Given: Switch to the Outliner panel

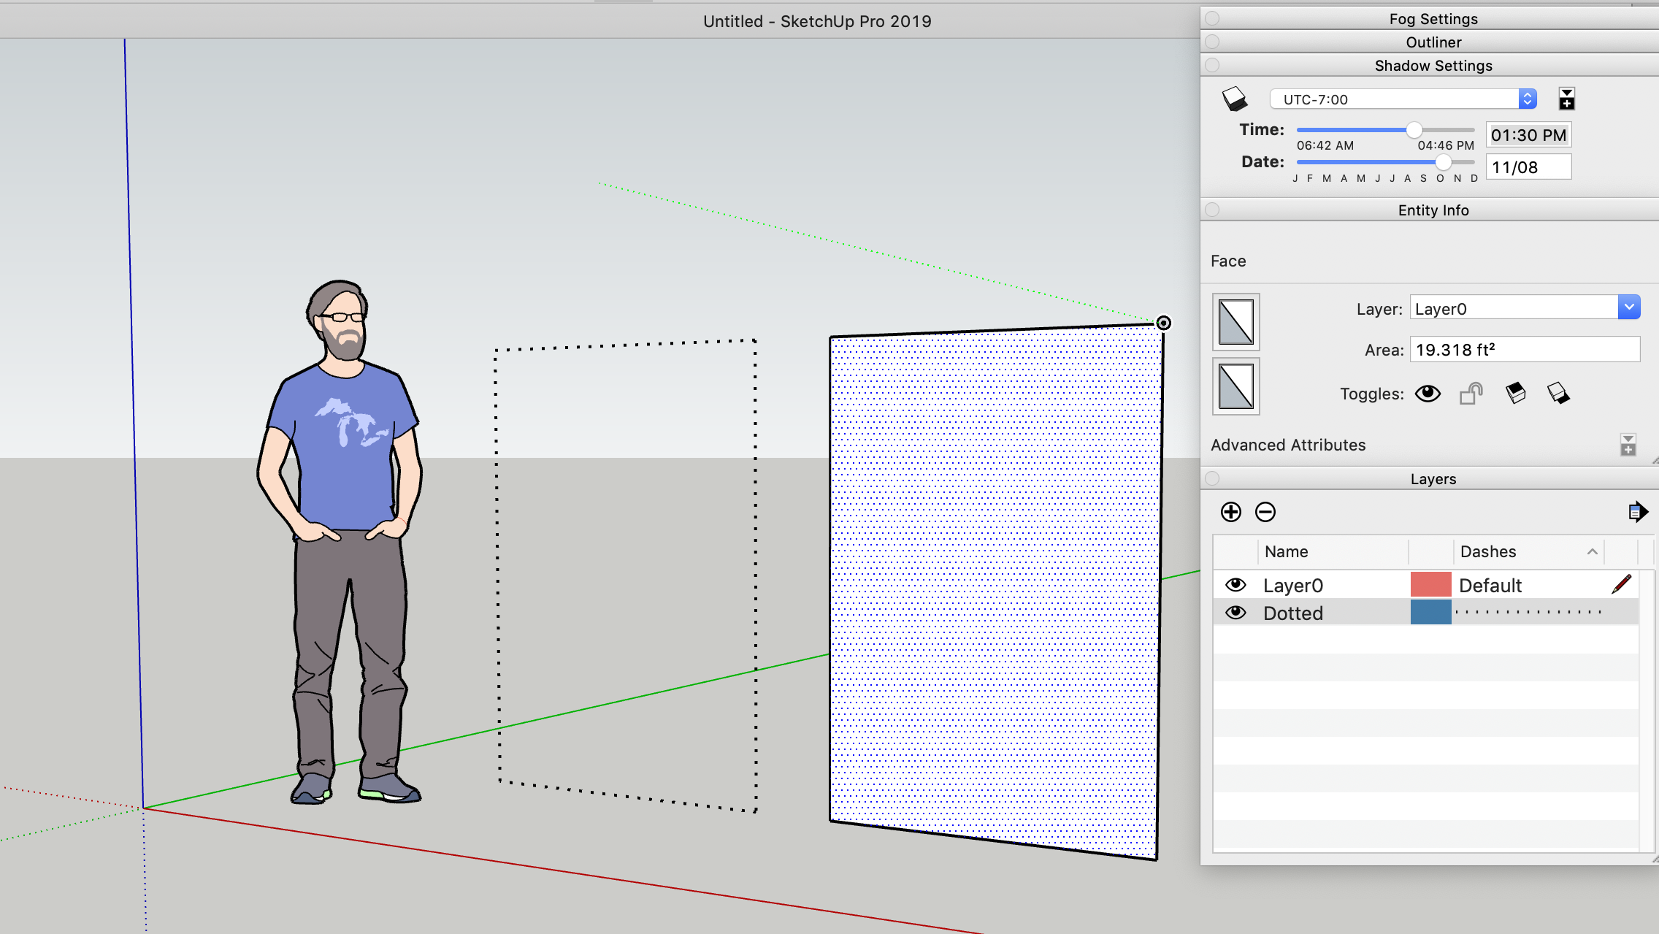Looking at the screenshot, I should click(1432, 42).
